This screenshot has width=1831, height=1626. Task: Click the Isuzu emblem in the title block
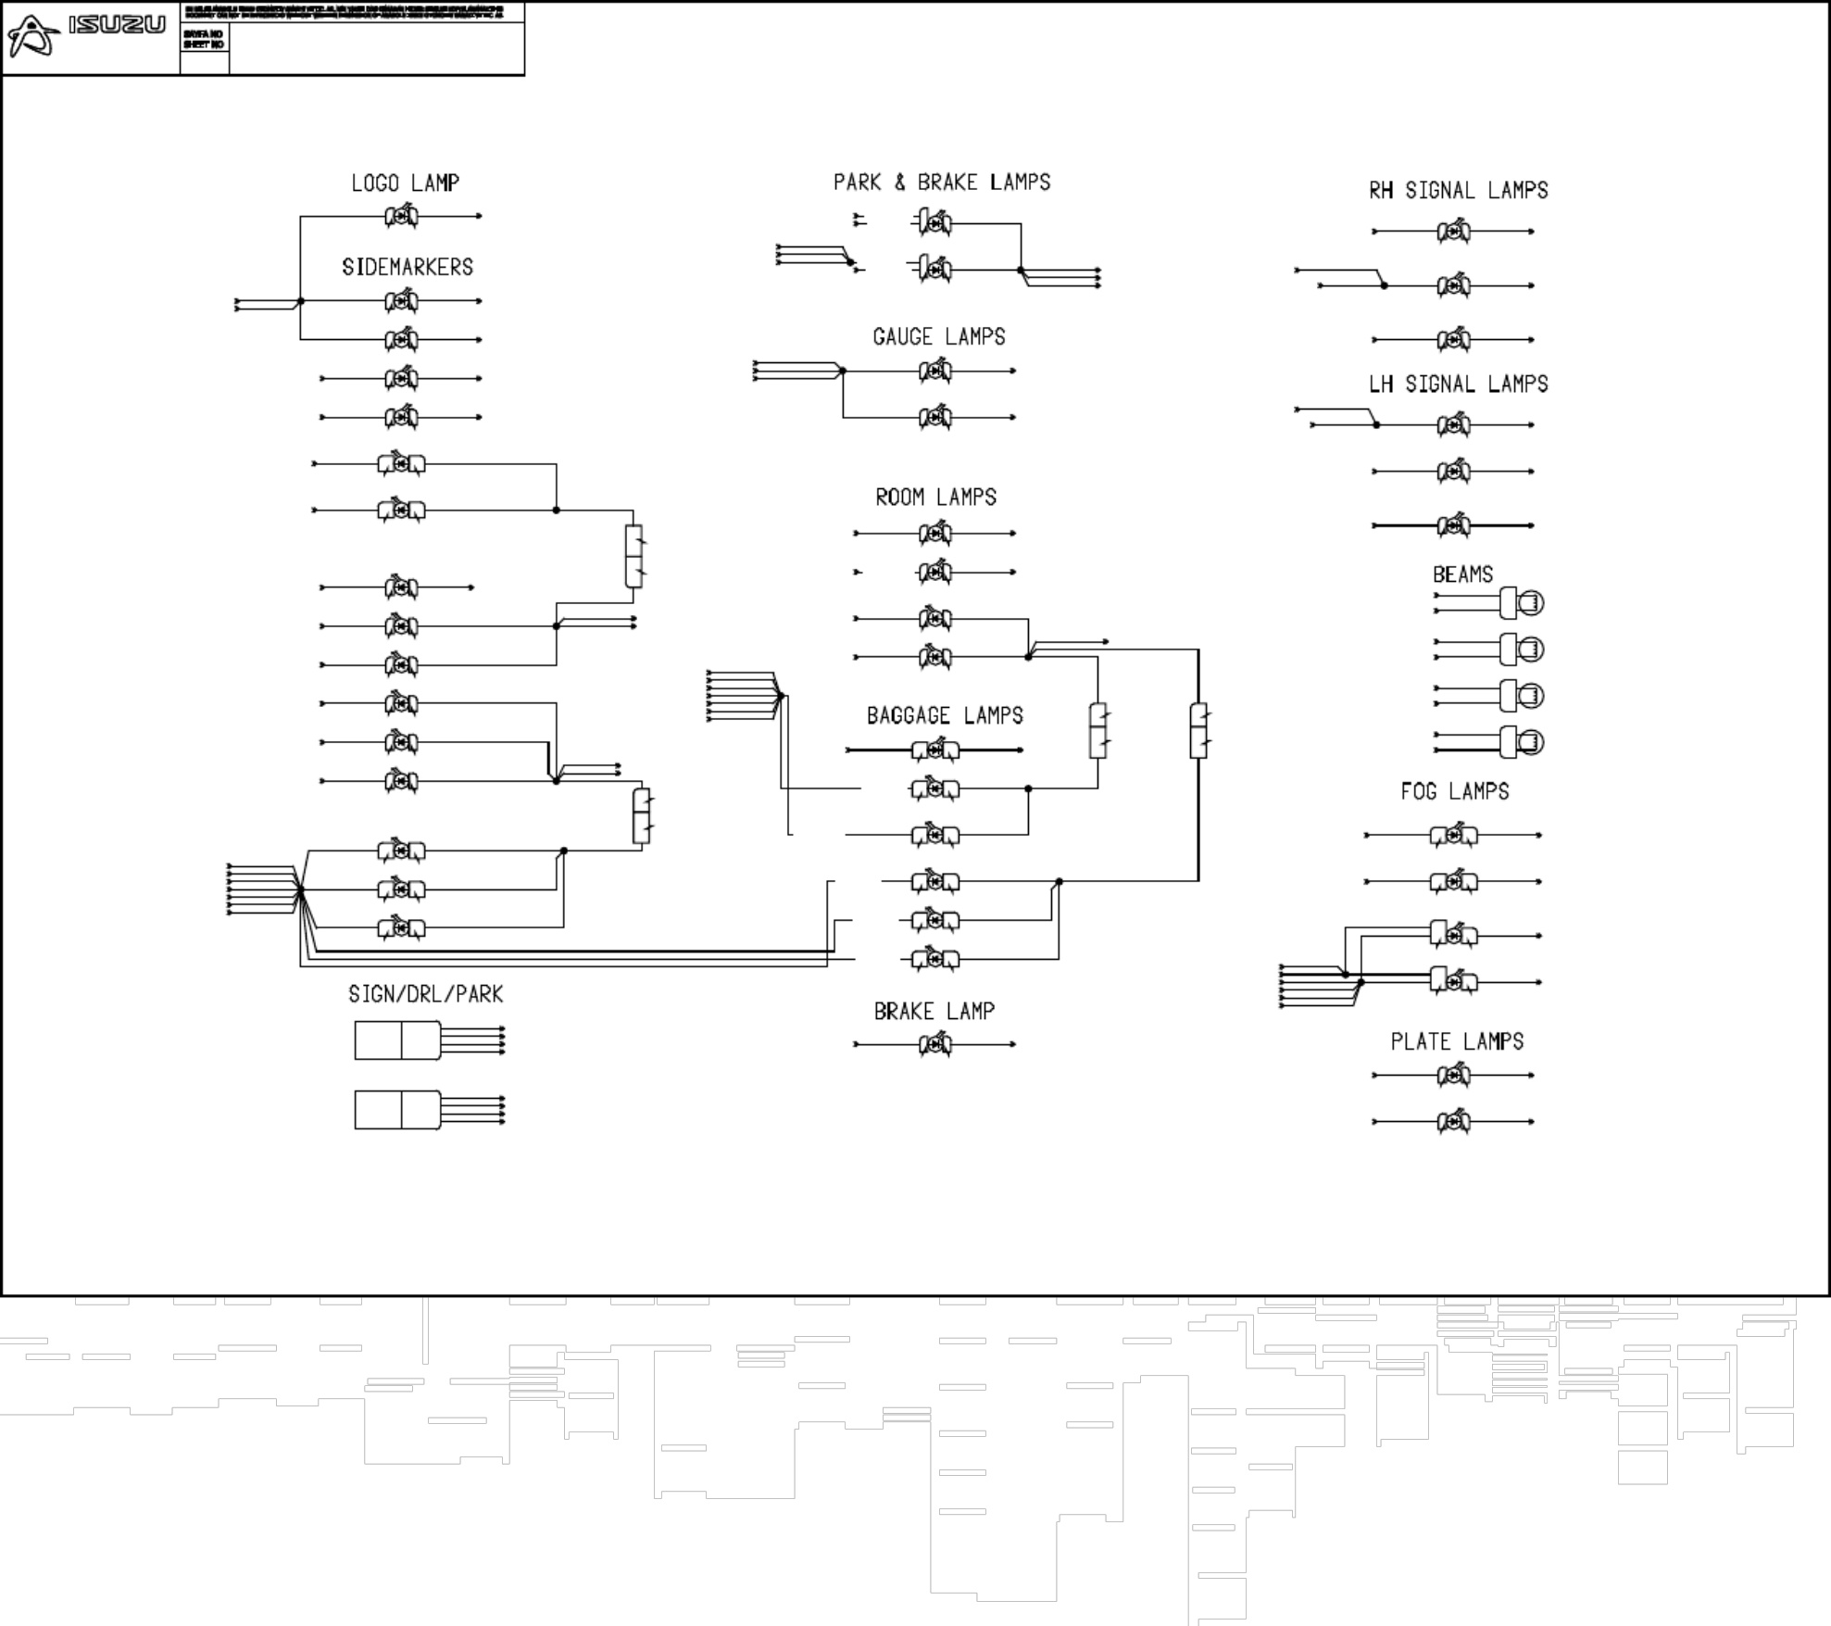33,36
